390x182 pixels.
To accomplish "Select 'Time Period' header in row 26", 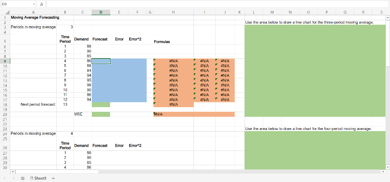I will 65,146.
